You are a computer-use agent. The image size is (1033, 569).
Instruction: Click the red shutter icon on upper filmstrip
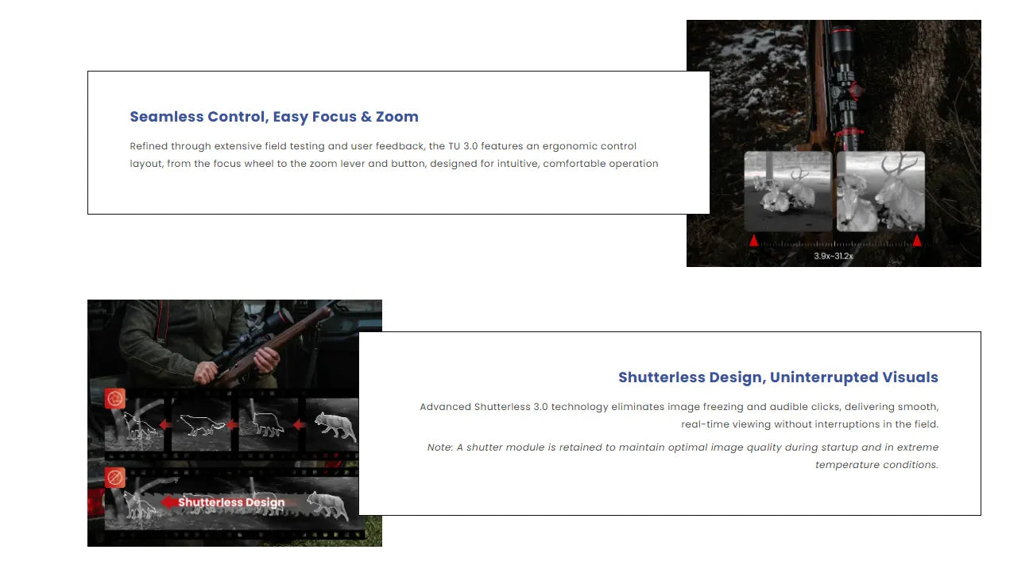click(x=115, y=397)
